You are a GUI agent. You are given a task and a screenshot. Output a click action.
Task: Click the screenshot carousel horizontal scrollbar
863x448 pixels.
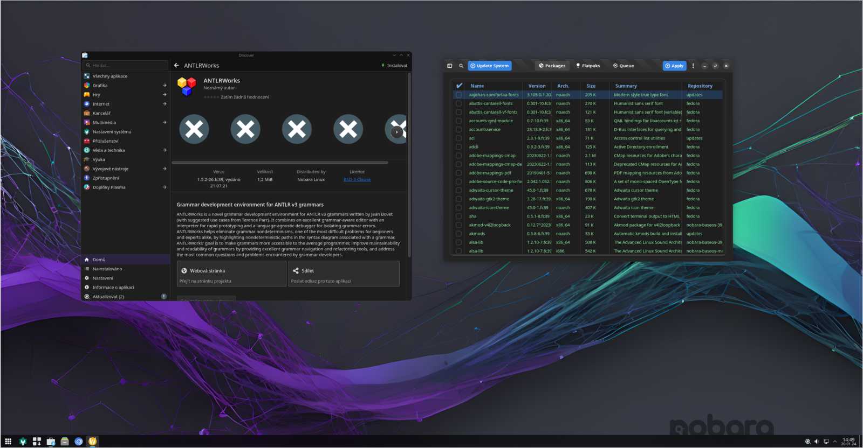tap(280, 162)
